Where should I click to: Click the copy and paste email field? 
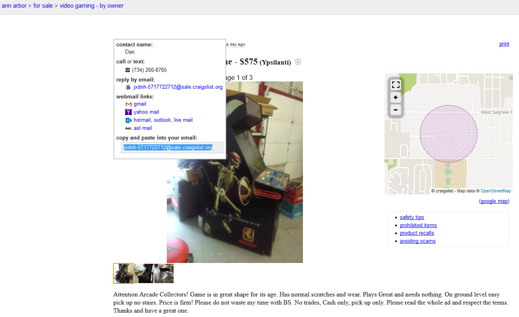172,148
